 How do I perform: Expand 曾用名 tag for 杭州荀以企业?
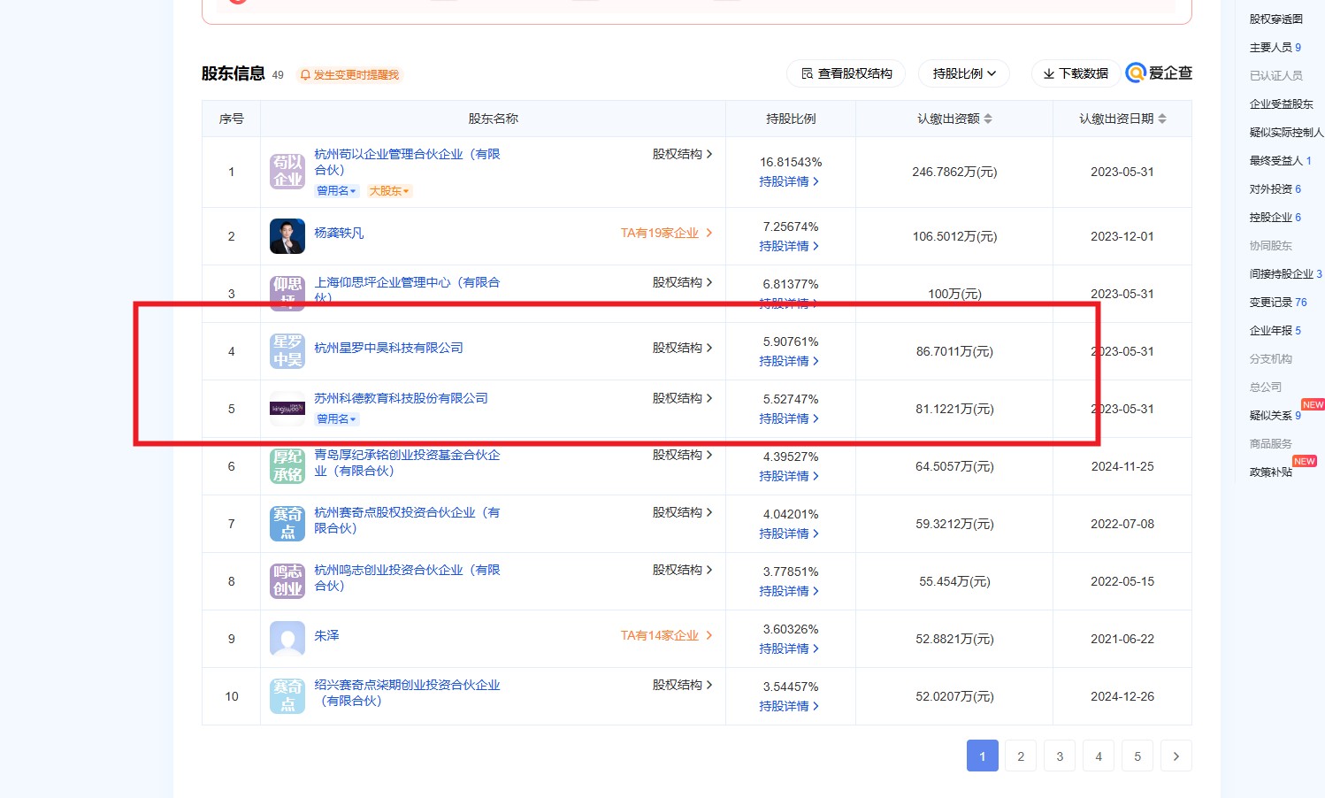pos(336,191)
